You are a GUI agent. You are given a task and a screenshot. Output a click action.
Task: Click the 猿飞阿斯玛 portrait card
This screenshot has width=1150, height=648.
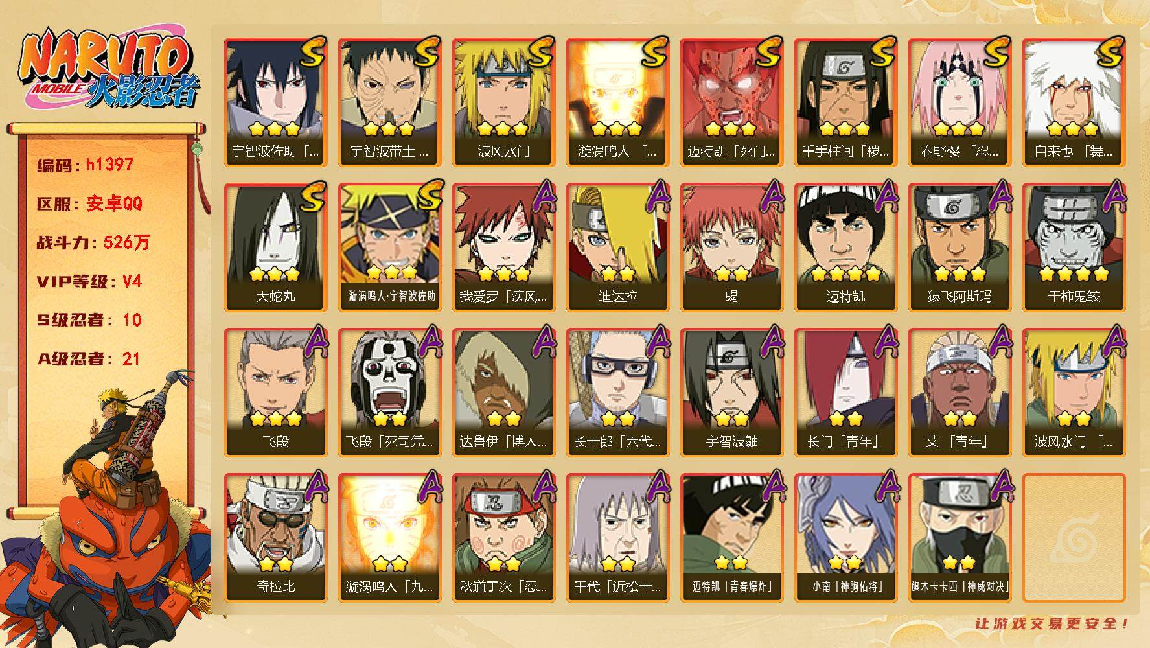pos(960,248)
